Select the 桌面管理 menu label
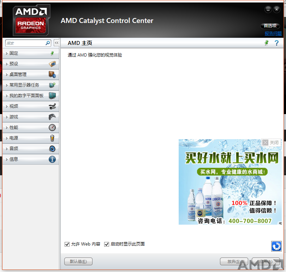 tap(18, 75)
